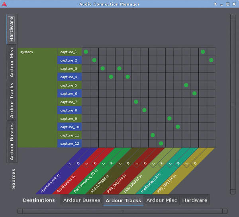Select the Hardware sources tab on left

[12, 29]
